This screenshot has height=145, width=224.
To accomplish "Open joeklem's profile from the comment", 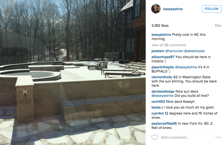I will (158, 51).
